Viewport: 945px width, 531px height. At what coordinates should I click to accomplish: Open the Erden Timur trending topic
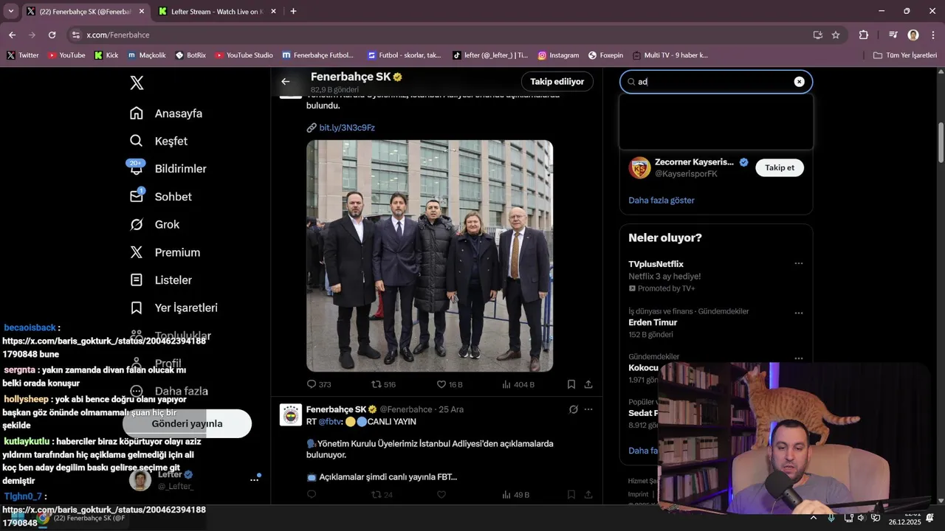[653, 322]
